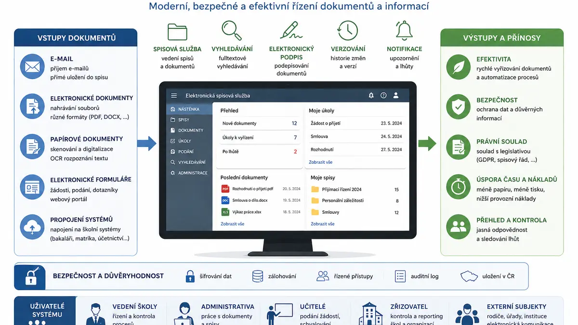
Task: Click the Bezpečnost shield icon
Action: (x=459, y=106)
